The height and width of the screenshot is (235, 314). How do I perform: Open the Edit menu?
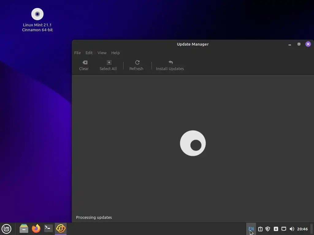[x=89, y=53]
